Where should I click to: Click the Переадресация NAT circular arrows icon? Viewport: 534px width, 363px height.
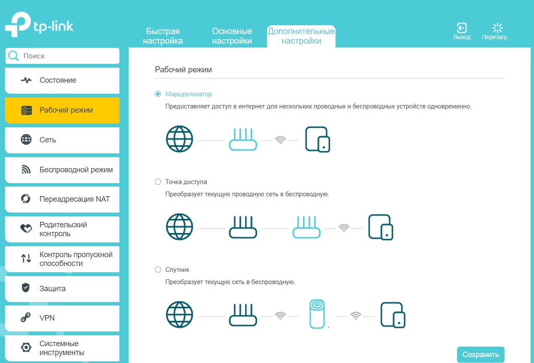26,199
